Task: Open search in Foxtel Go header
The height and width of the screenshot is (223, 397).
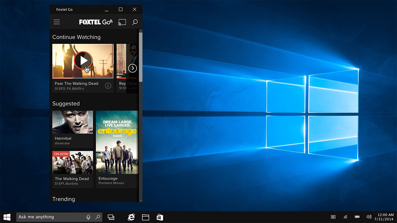Action: pos(135,22)
